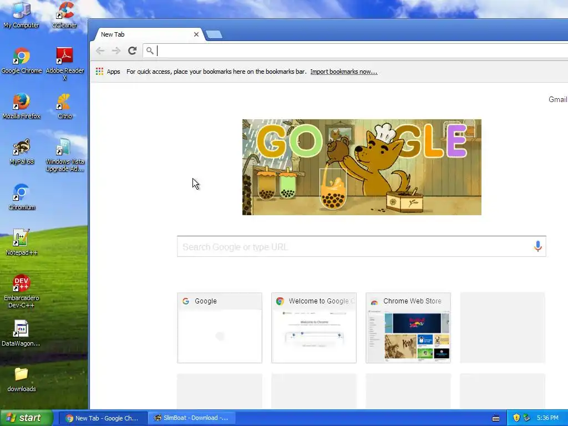Viewport: 568px width, 426px height.
Task: Focus the Search Google or type URL box
Action: pyautogui.click(x=362, y=246)
